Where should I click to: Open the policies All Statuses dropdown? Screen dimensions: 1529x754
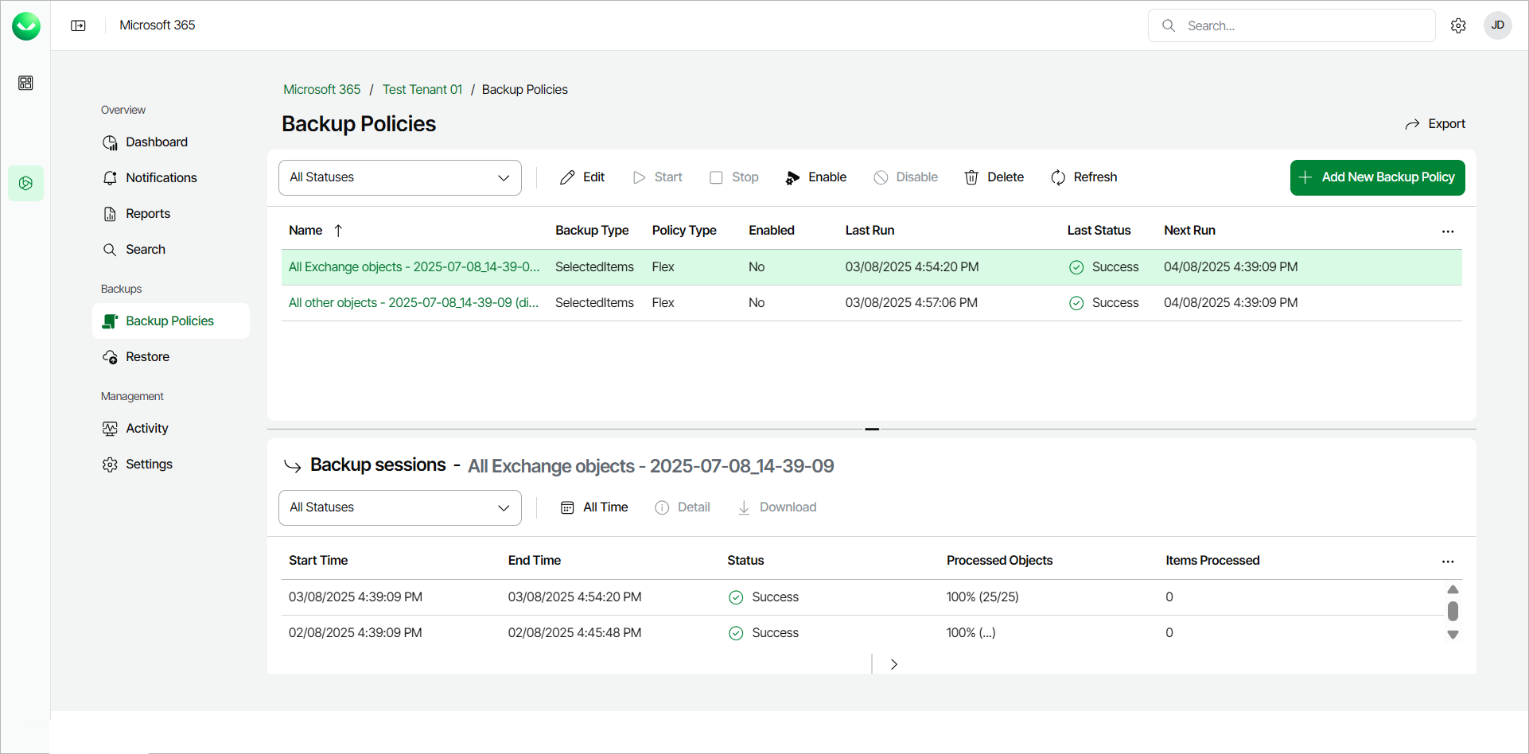(399, 177)
